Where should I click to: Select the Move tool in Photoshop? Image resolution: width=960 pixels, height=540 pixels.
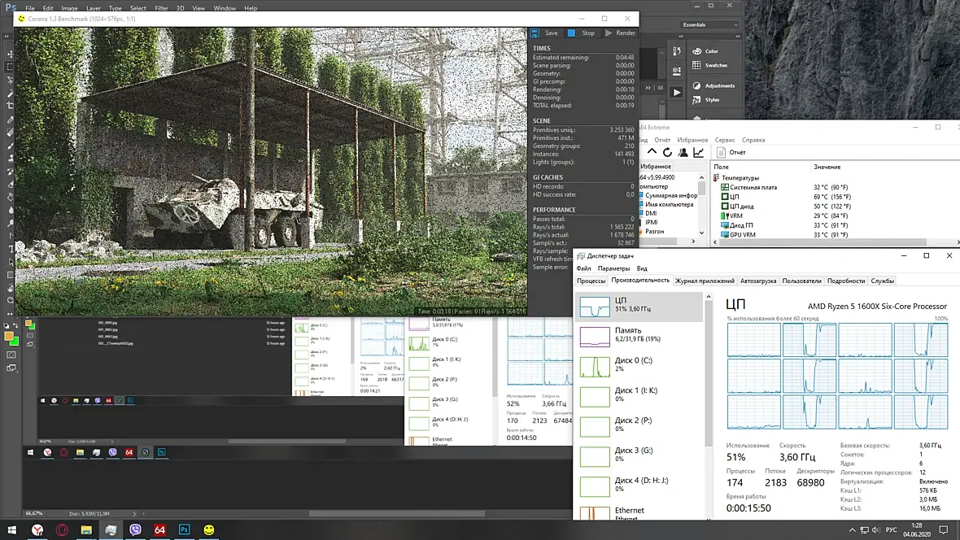click(x=10, y=54)
